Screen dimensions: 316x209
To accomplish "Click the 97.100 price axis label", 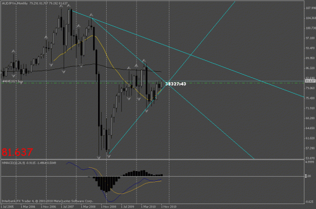I will [x=310, y=38].
